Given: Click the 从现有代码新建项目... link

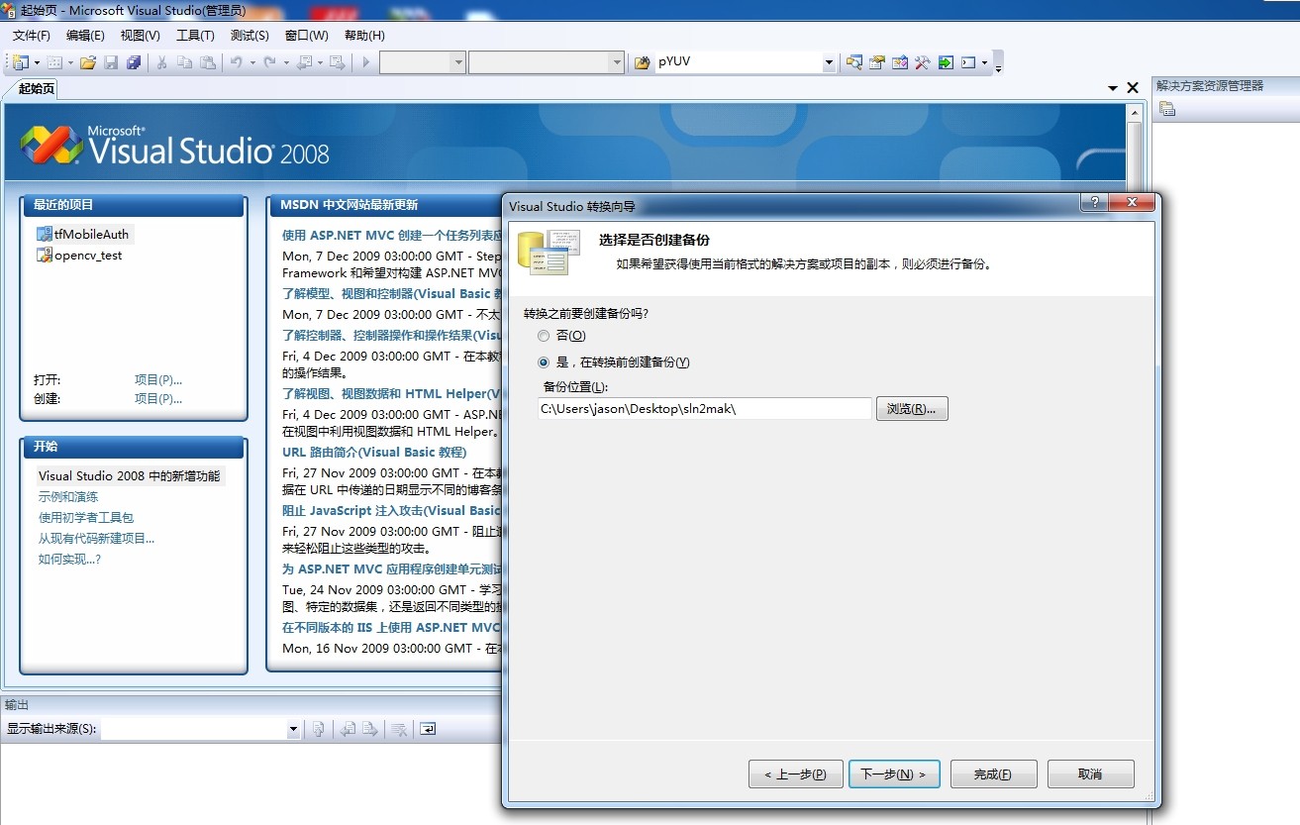Looking at the screenshot, I should click(x=96, y=539).
